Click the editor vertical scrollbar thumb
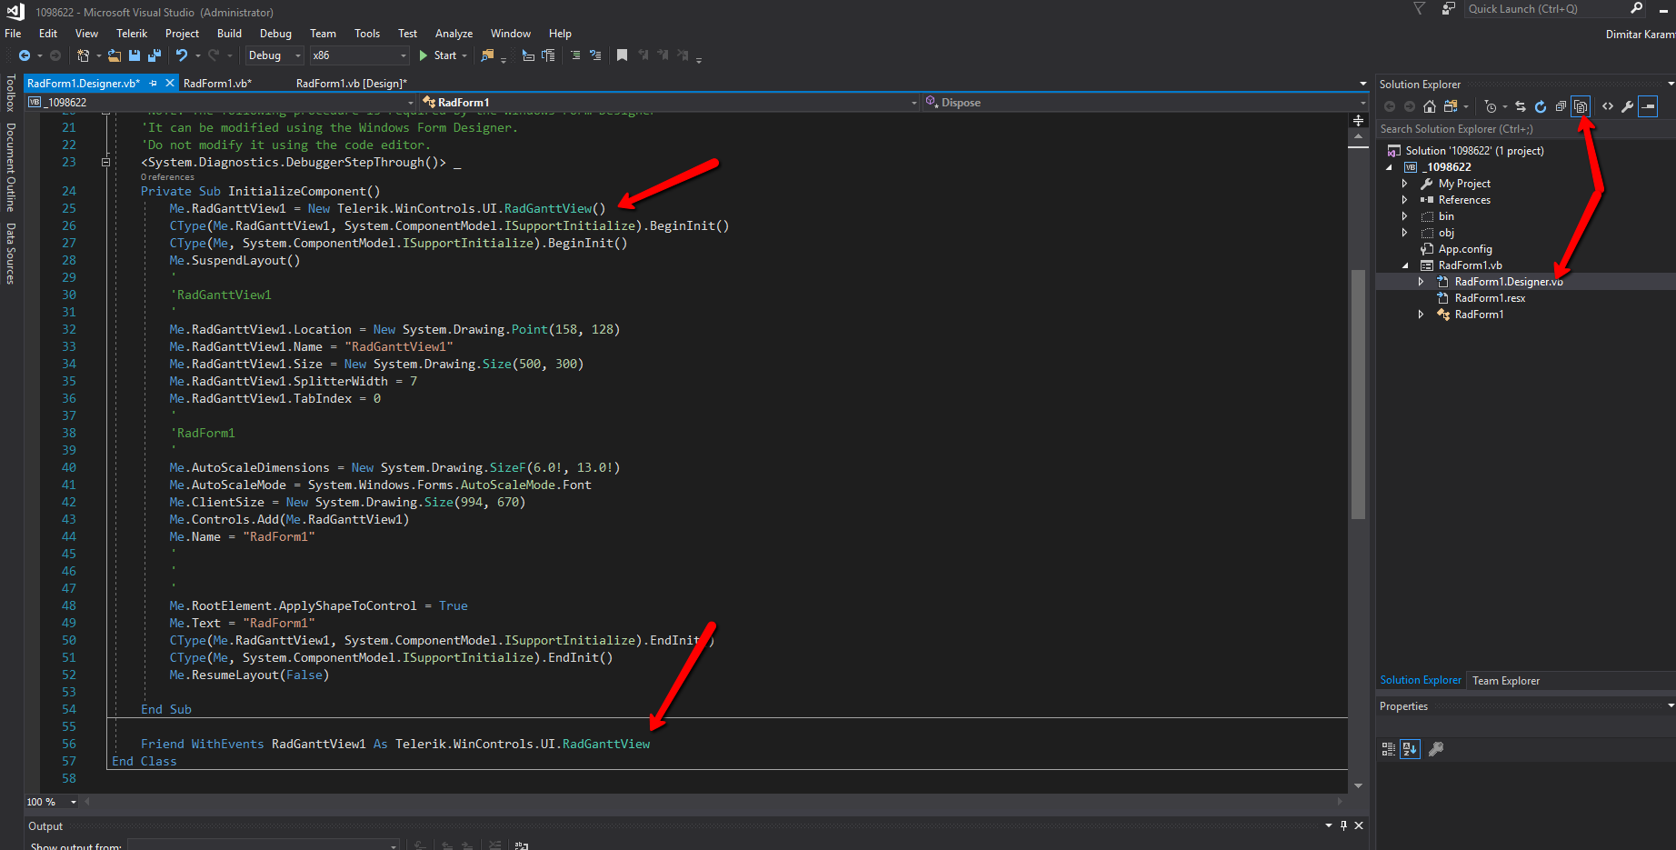Viewport: 1676px width, 850px height. coord(1358,393)
